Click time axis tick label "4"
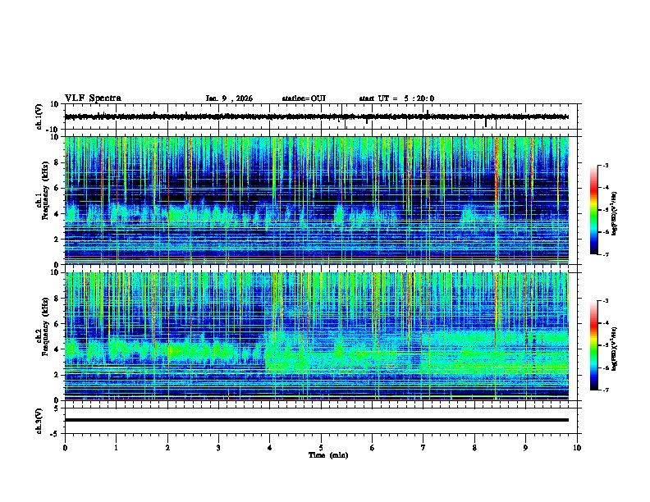This screenshot has width=650, height=502. click(x=270, y=448)
